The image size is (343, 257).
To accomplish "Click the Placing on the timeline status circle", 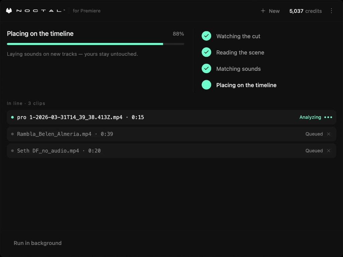I will [206, 85].
